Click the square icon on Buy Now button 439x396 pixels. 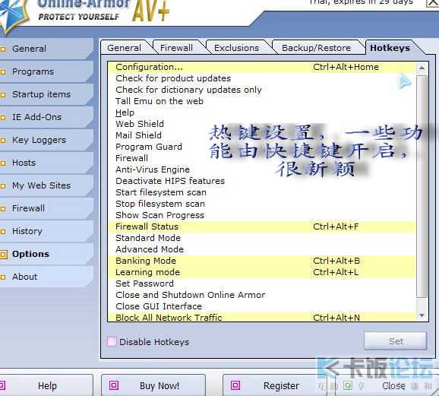point(114,385)
